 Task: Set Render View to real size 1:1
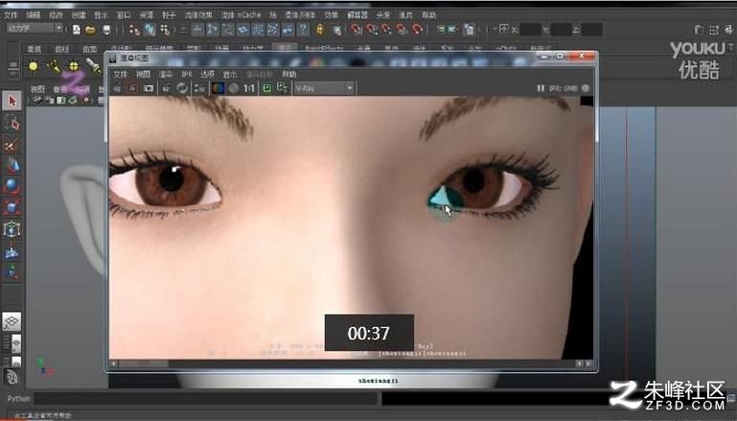[249, 88]
